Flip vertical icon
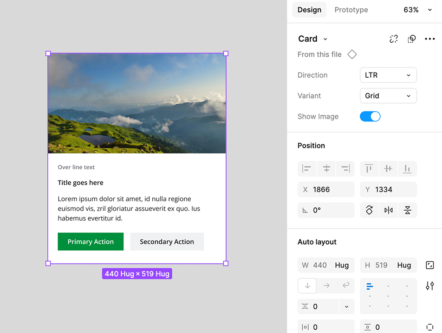Image resolution: width=442 pixels, height=333 pixels. pos(407,210)
